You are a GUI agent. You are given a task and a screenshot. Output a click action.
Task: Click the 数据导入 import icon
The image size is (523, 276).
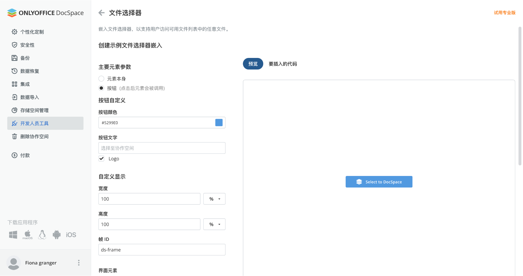[x=14, y=97]
